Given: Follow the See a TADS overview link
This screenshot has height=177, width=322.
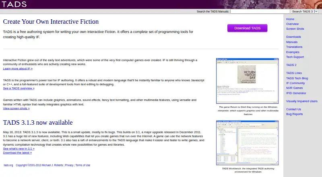Looking at the screenshot, I should coord(19,88).
